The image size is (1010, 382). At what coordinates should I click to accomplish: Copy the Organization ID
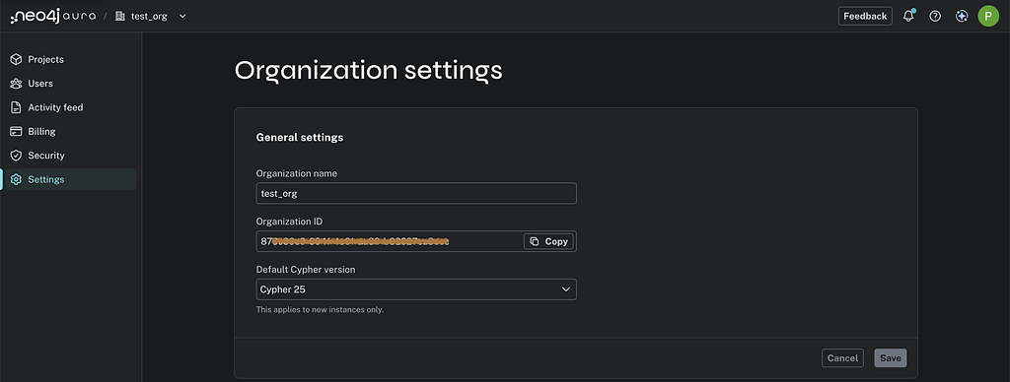pos(548,241)
